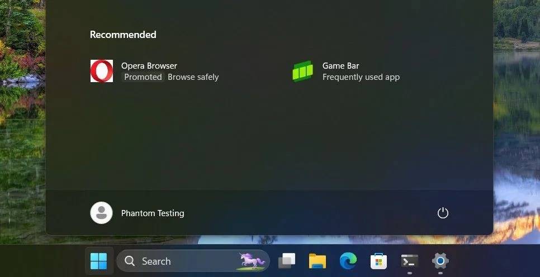
Task: Click the Power button in Start menu
Action: (x=443, y=213)
